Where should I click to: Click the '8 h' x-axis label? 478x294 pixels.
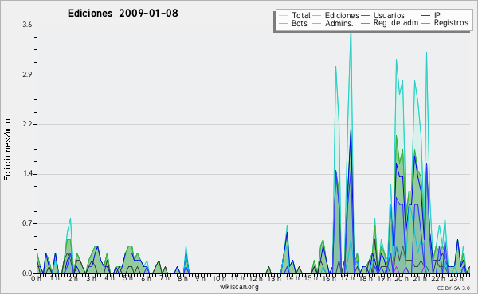coord(182,279)
